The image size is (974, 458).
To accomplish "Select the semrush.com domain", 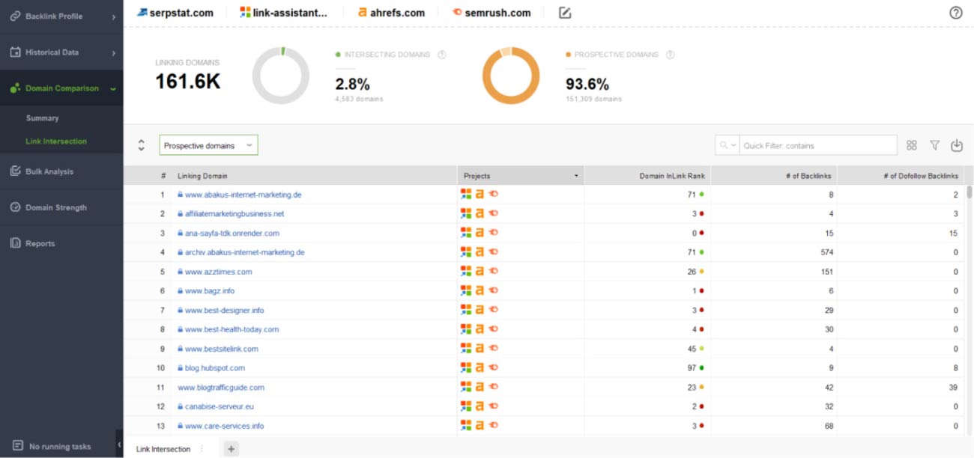I will (491, 13).
